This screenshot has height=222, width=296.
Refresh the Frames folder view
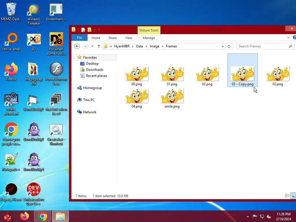pyautogui.click(x=229, y=46)
